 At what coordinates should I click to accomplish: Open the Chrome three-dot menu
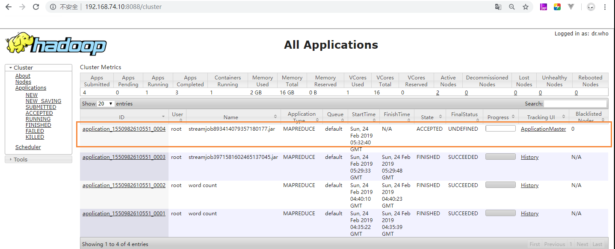point(605,7)
